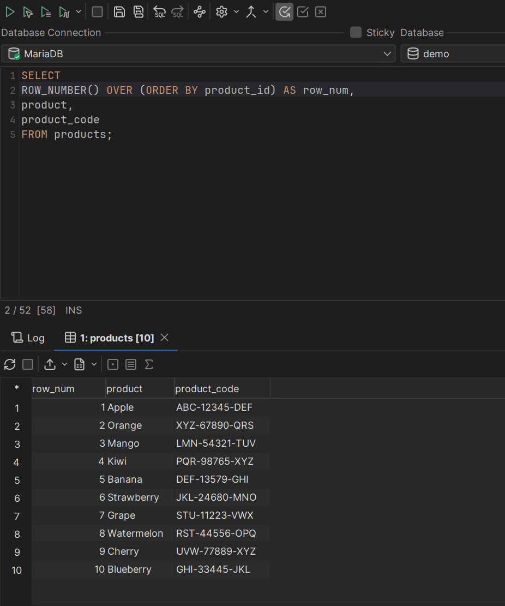Go to the previous SQL statement
The width and height of the screenshot is (505, 606).
(x=160, y=12)
